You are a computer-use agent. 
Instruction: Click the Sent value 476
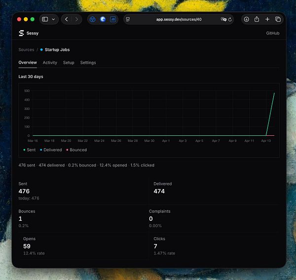24,191
